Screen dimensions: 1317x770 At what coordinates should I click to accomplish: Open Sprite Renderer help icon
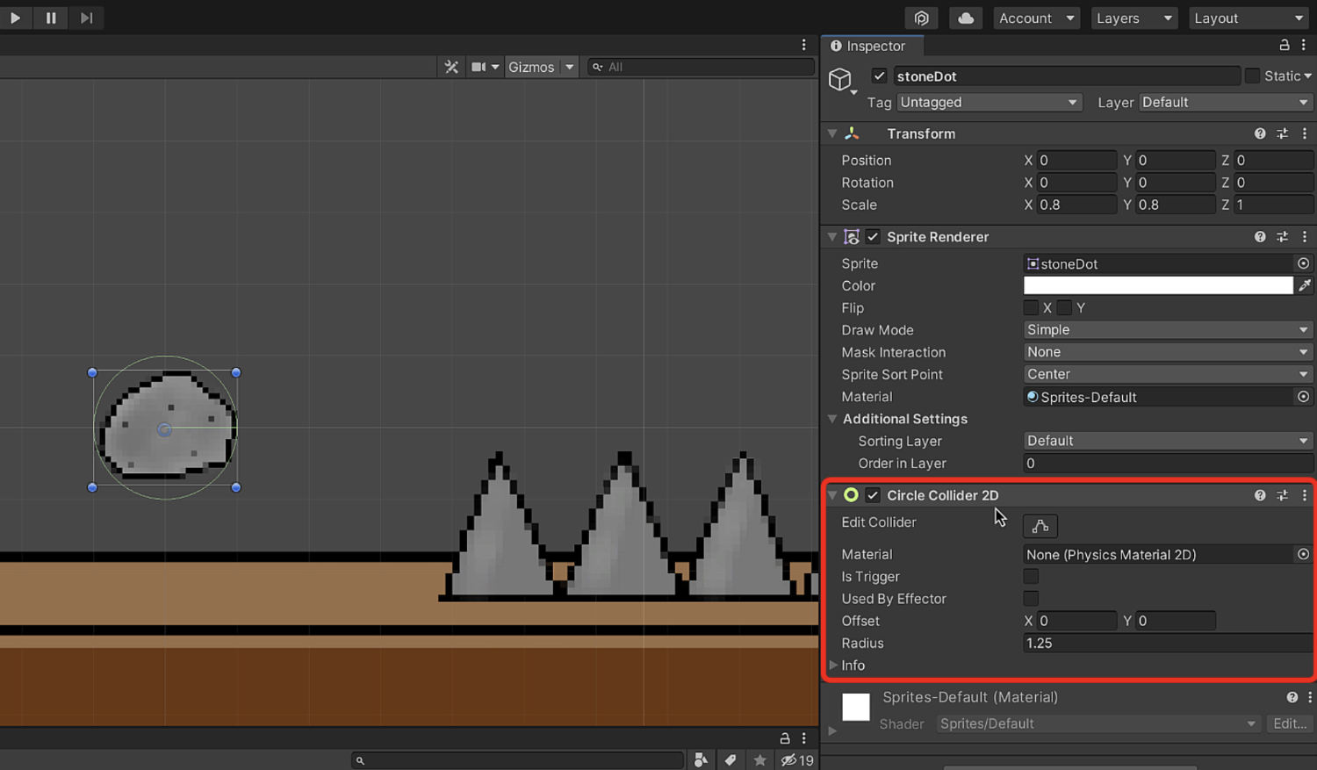1260,237
